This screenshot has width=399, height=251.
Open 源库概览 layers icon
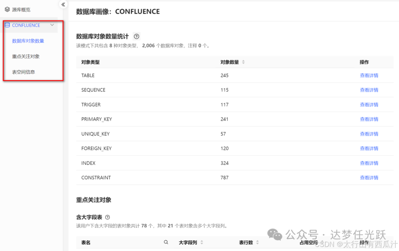(7, 9)
